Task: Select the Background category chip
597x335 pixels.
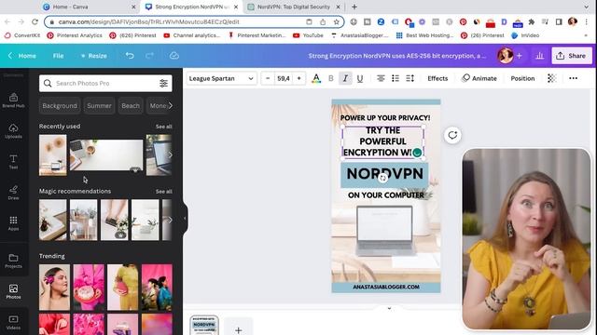Action: pyautogui.click(x=60, y=105)
